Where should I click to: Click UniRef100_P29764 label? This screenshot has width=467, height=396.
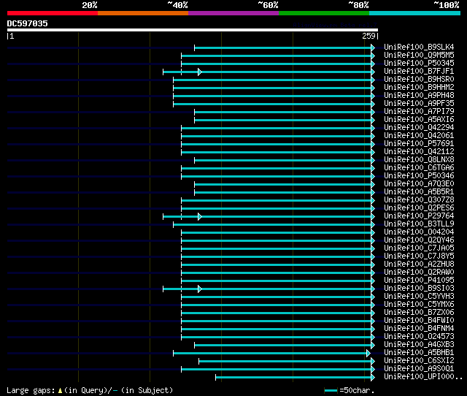pyautogui.click(x=419, y=216)
